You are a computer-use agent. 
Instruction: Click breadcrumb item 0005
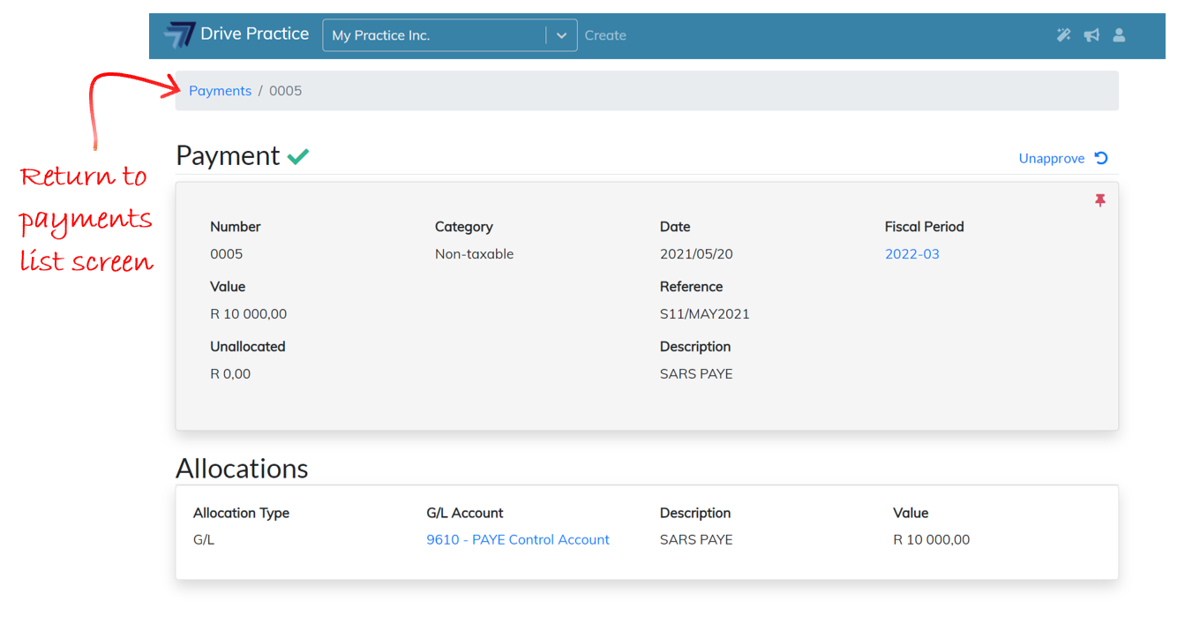pyautogui.click(x=285, y=91)
